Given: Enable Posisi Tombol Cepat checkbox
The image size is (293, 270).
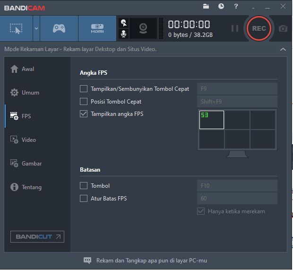Looking at the screenshot, I should click(x=84, y=102).
